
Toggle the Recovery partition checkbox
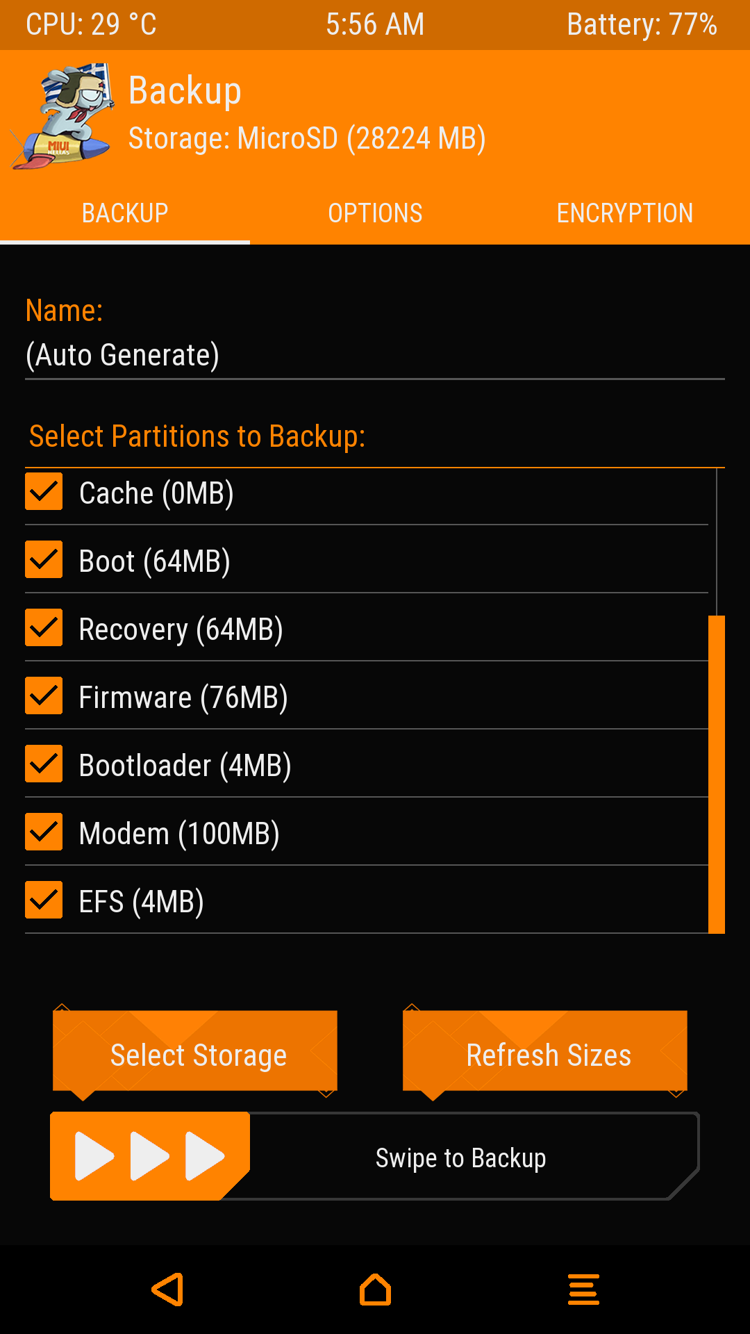pos(44,628)
